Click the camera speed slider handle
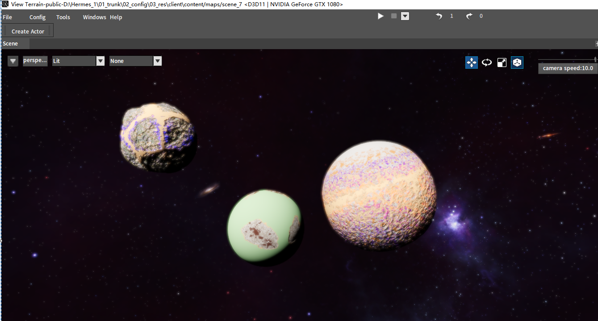598x321 pixels. click(595, 59)
